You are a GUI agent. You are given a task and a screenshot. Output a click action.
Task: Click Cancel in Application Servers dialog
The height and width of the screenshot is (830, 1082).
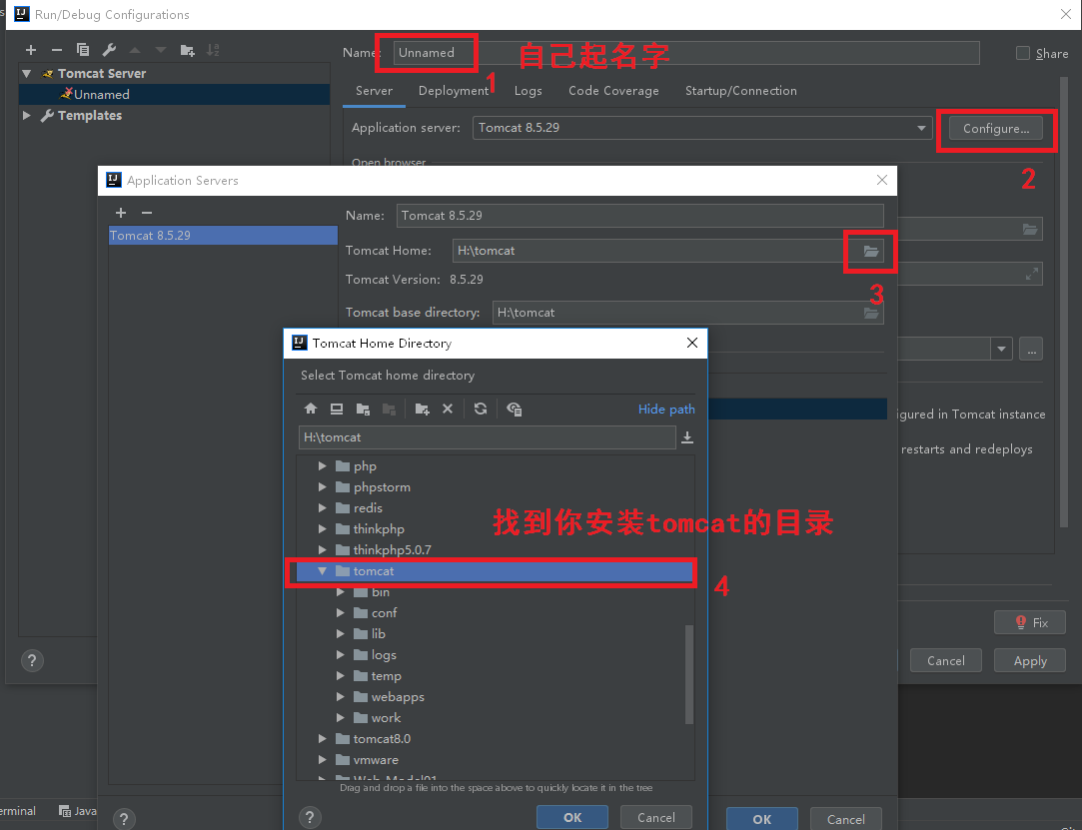point(845,819)
